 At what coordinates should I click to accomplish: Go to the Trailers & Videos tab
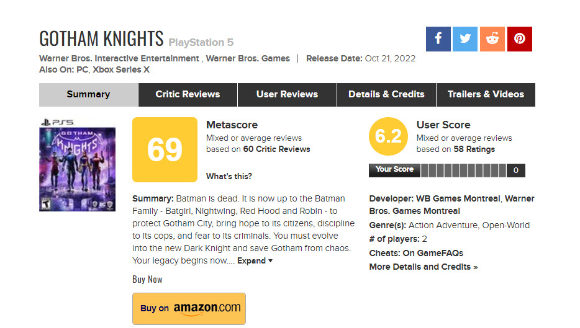tap(486, 95)
